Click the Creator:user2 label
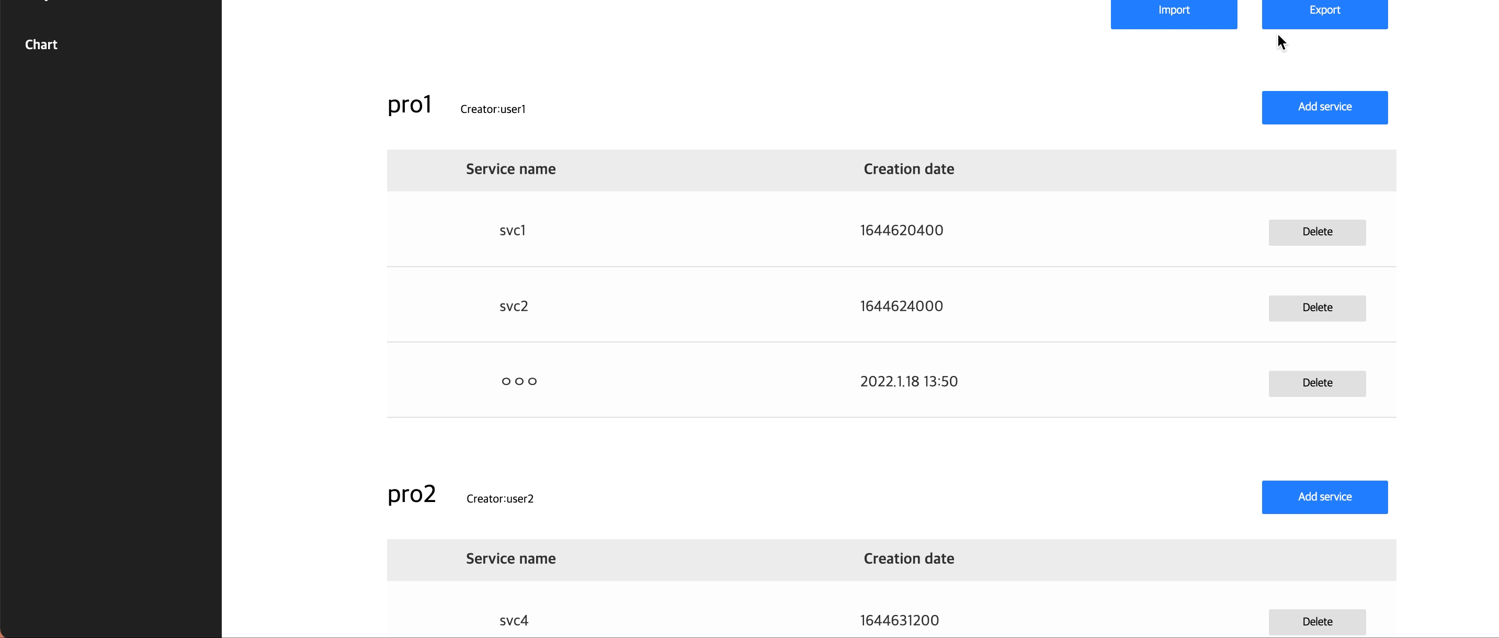 coord(499,498)
